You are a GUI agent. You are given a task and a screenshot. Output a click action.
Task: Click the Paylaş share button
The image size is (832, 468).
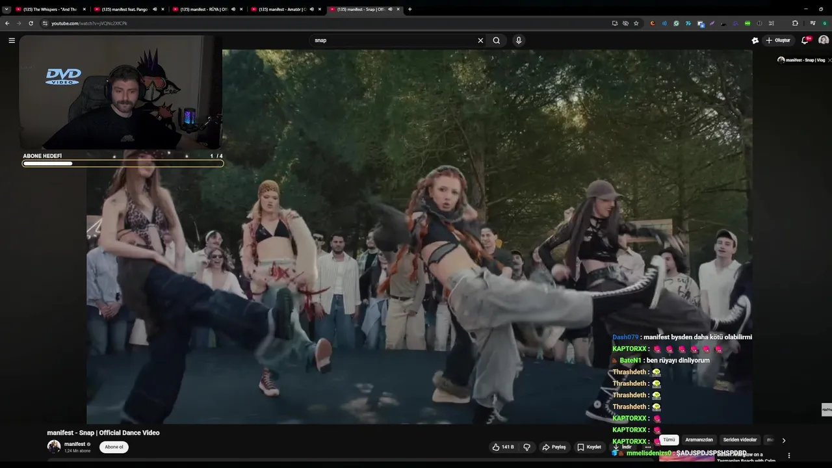pos(554,447)
